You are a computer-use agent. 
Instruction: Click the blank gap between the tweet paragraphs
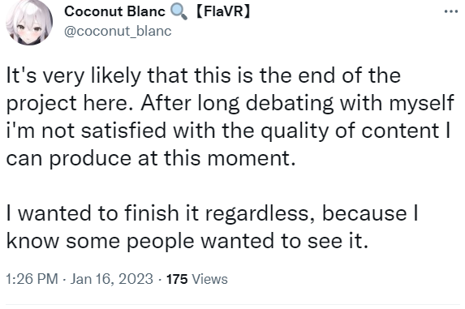232,186
